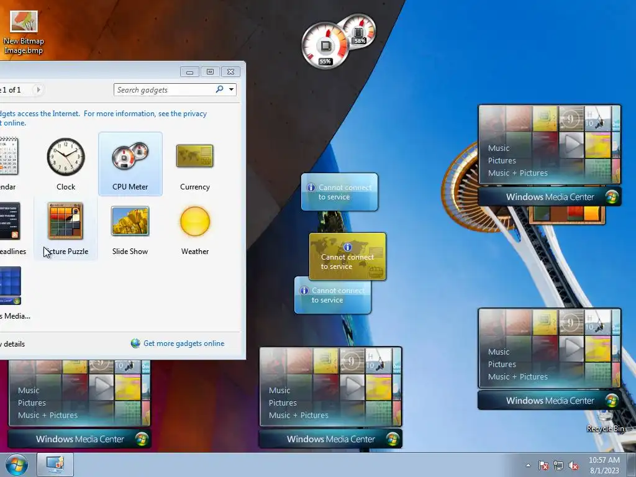Click Music in bottom-left Media Center gadget
This screenshot has width=636, height=477.
[x=29, y=390]
